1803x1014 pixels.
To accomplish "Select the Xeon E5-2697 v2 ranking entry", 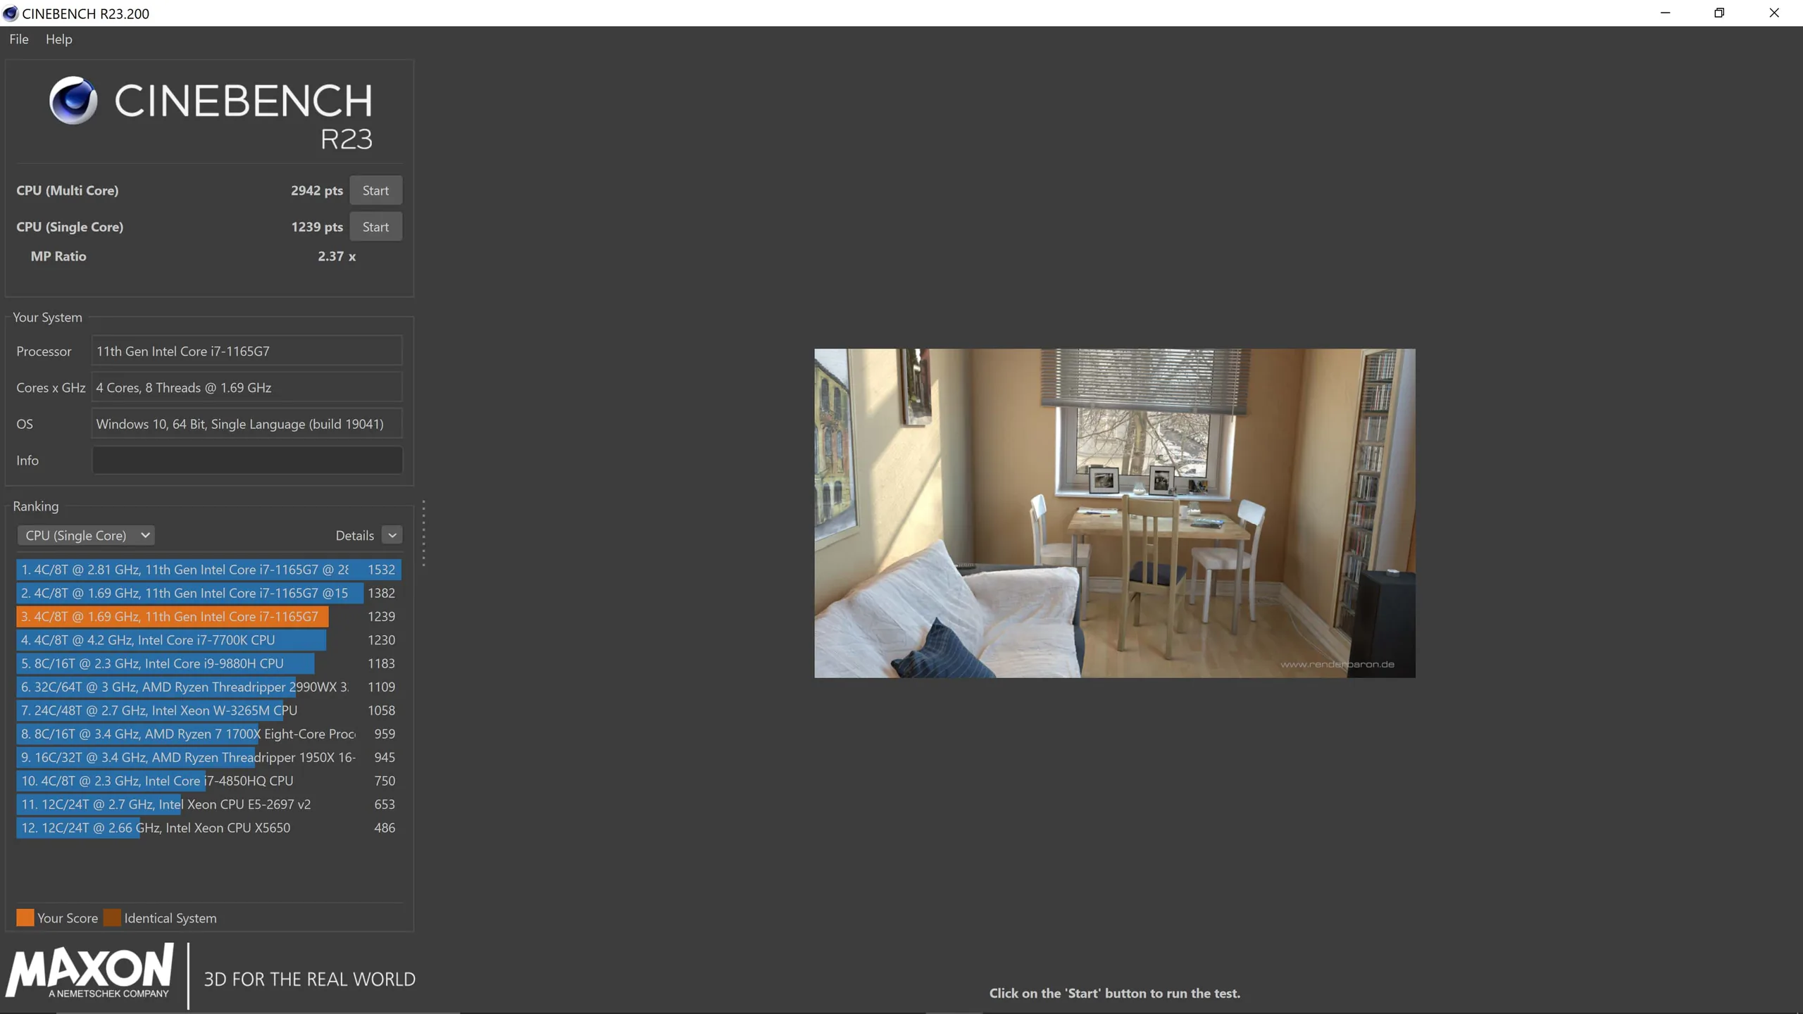I will pyautogui.click(x=209, y=804).
